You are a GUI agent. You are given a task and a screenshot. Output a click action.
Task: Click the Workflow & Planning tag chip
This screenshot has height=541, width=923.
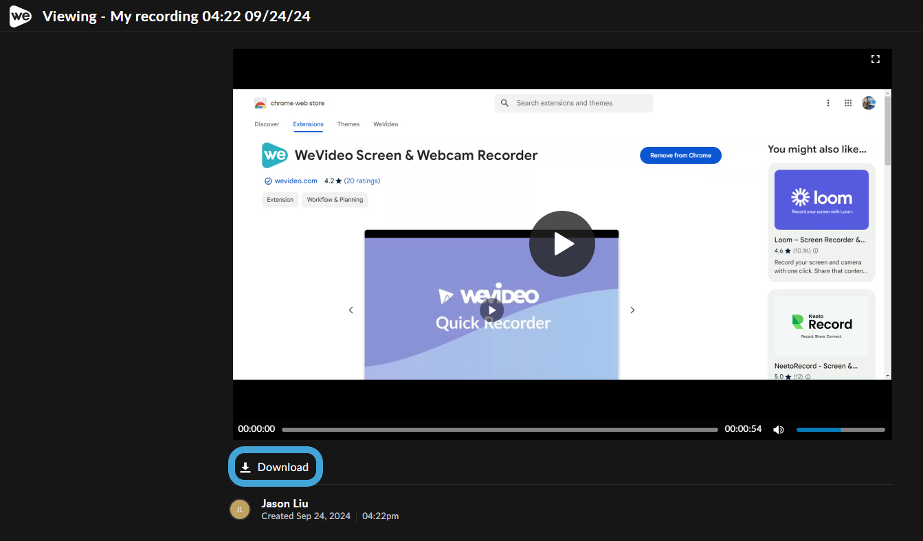pyautogui.click(x=335, y=200)
